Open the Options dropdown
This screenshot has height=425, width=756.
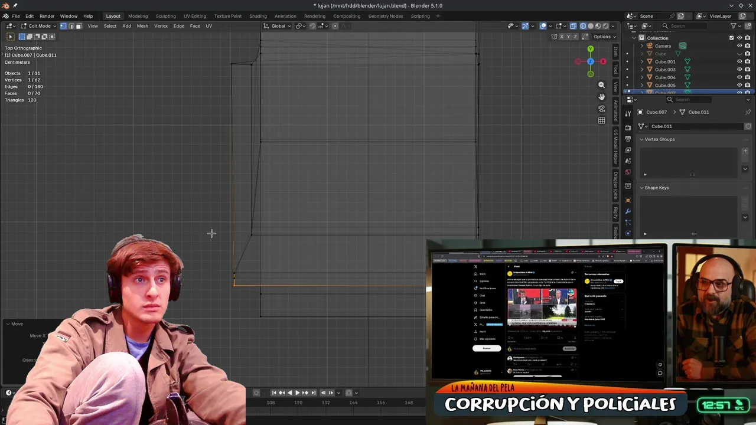point(605,37)
